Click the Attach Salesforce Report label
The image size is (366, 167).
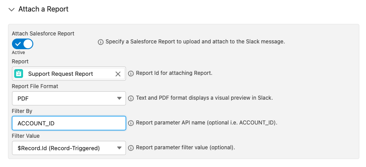43,34
